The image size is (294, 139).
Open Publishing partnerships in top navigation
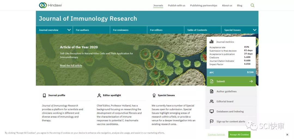pos(203,5)
